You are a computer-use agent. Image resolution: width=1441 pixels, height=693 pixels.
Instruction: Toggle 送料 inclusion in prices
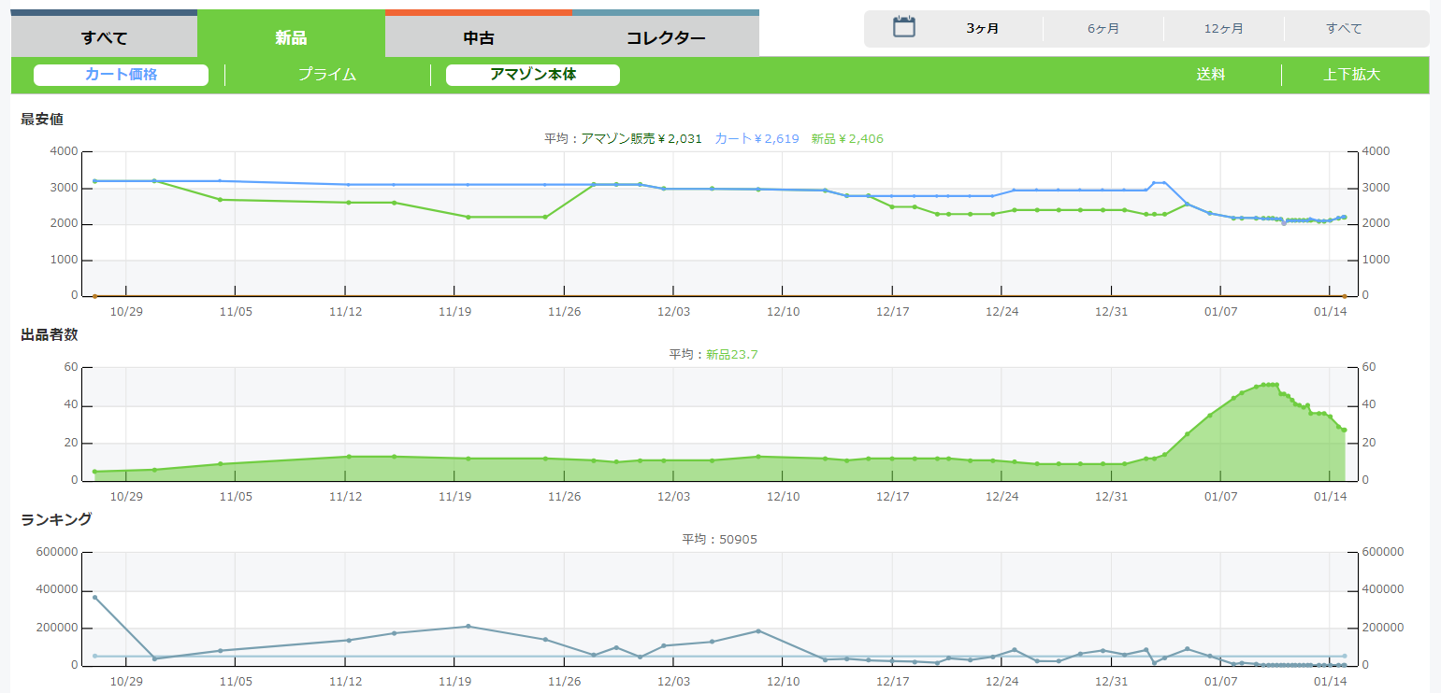[x=1210, y=75]
